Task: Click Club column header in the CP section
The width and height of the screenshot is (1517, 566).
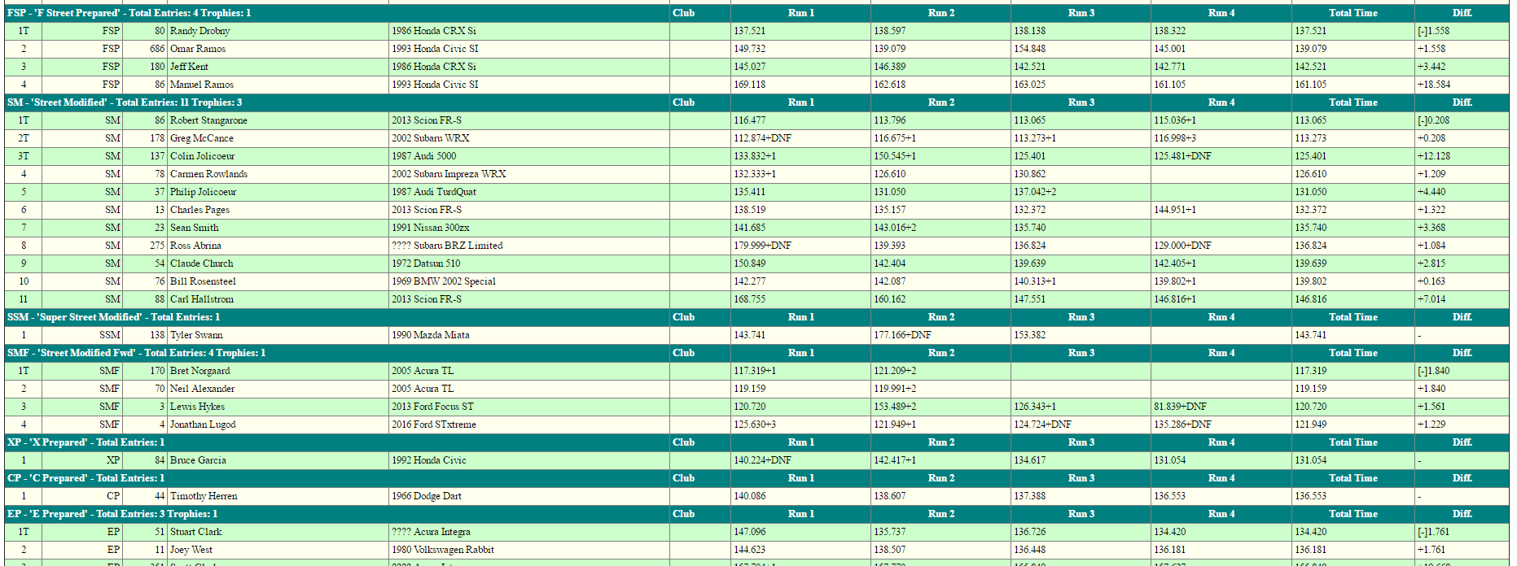Action: (683, 478)
